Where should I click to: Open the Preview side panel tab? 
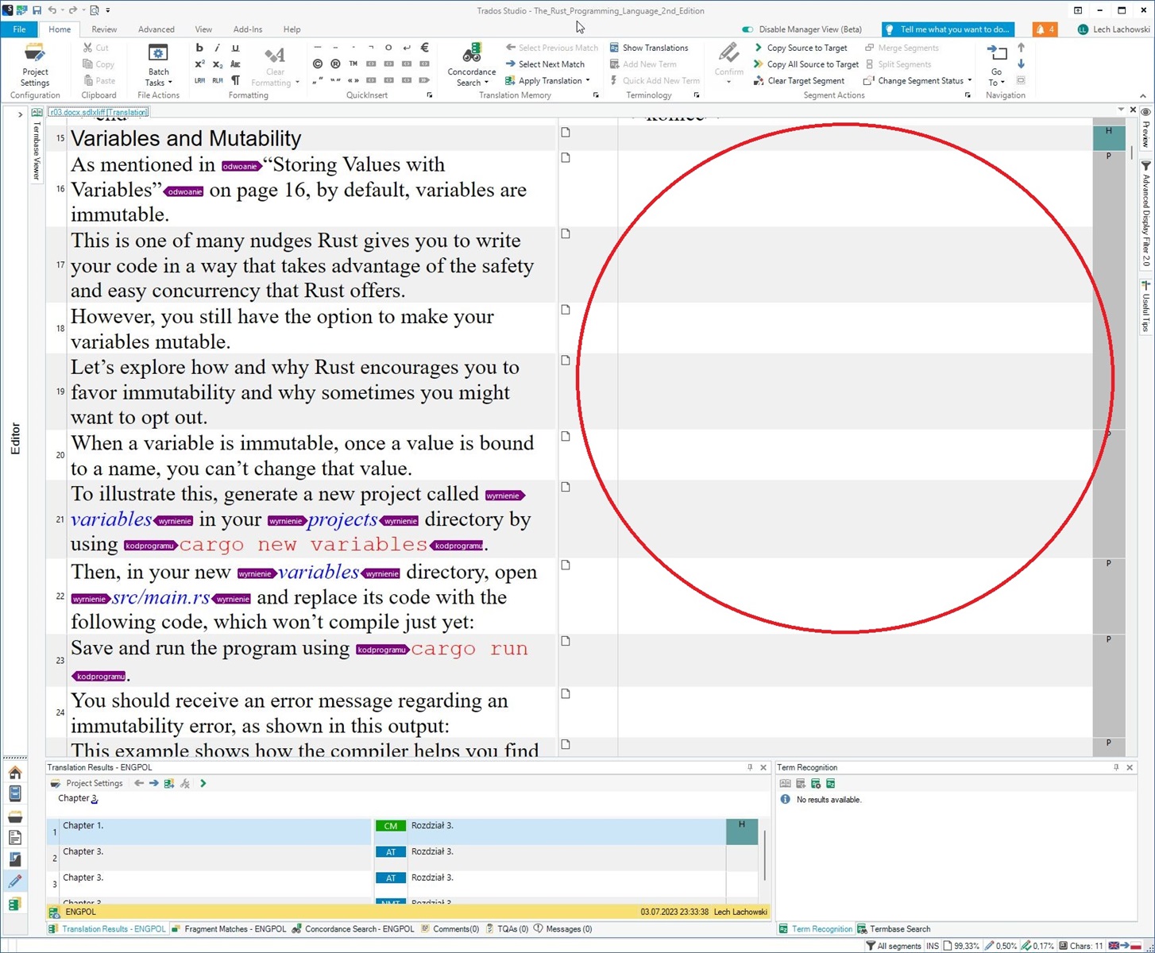(1145, 129)
